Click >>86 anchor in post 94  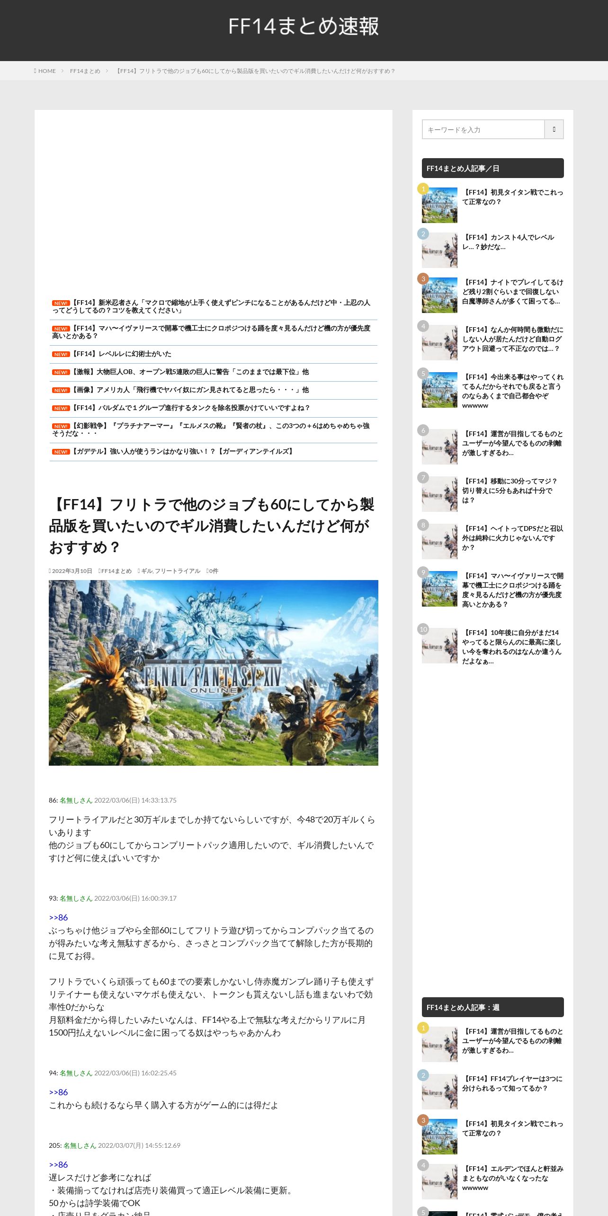tap(58, 1092)
